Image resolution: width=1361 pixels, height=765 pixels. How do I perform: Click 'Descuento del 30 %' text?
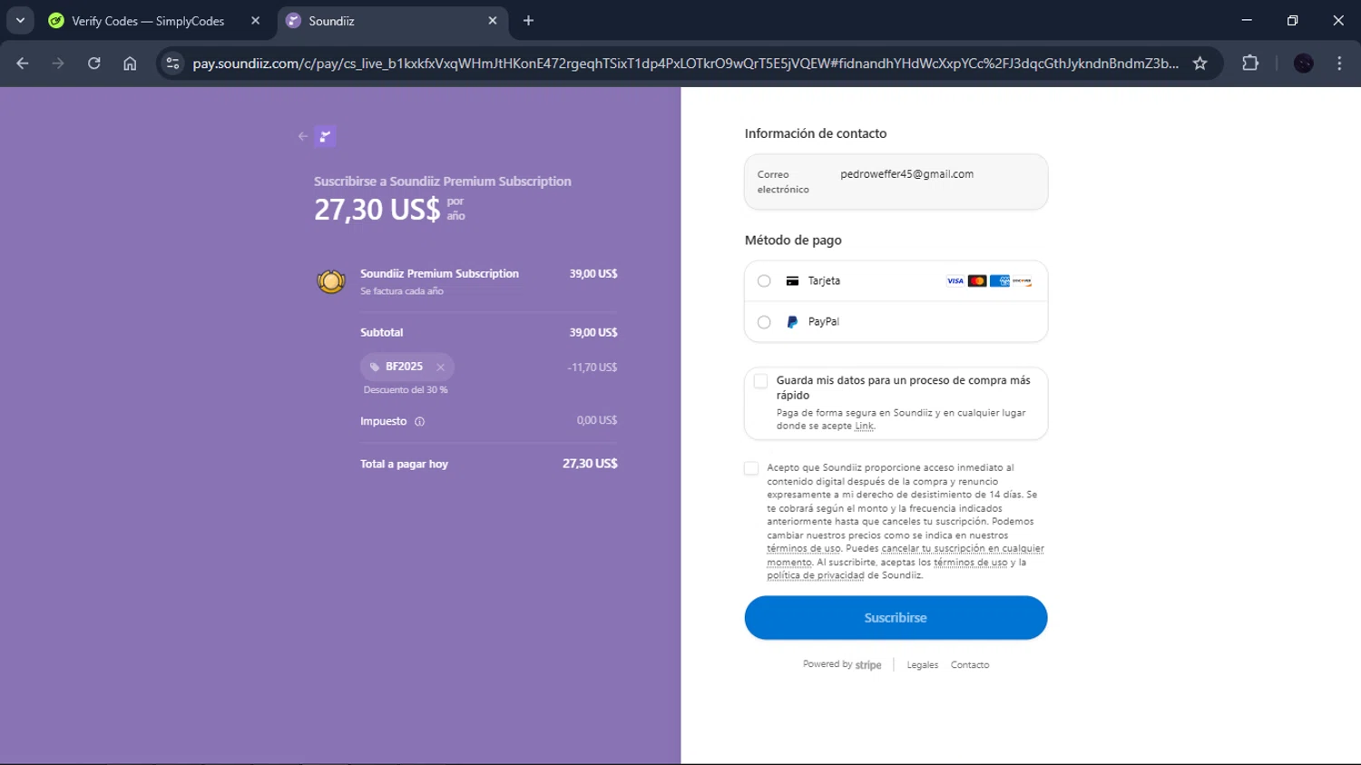coord(406,390)
